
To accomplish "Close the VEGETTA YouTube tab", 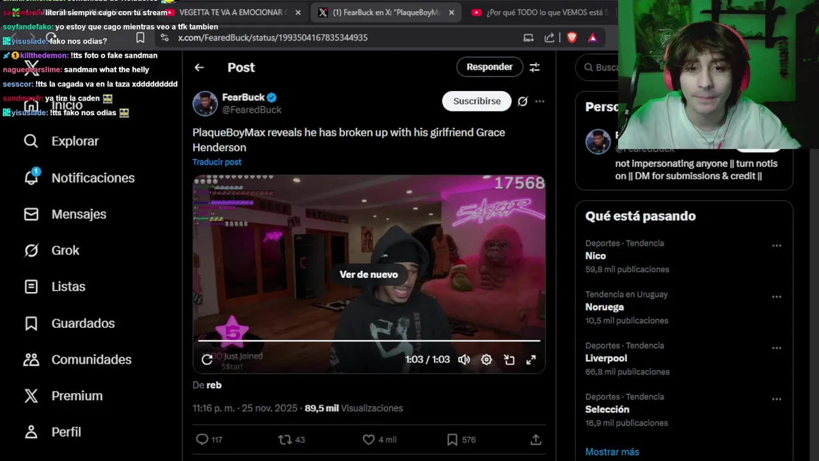I will 298,12.
